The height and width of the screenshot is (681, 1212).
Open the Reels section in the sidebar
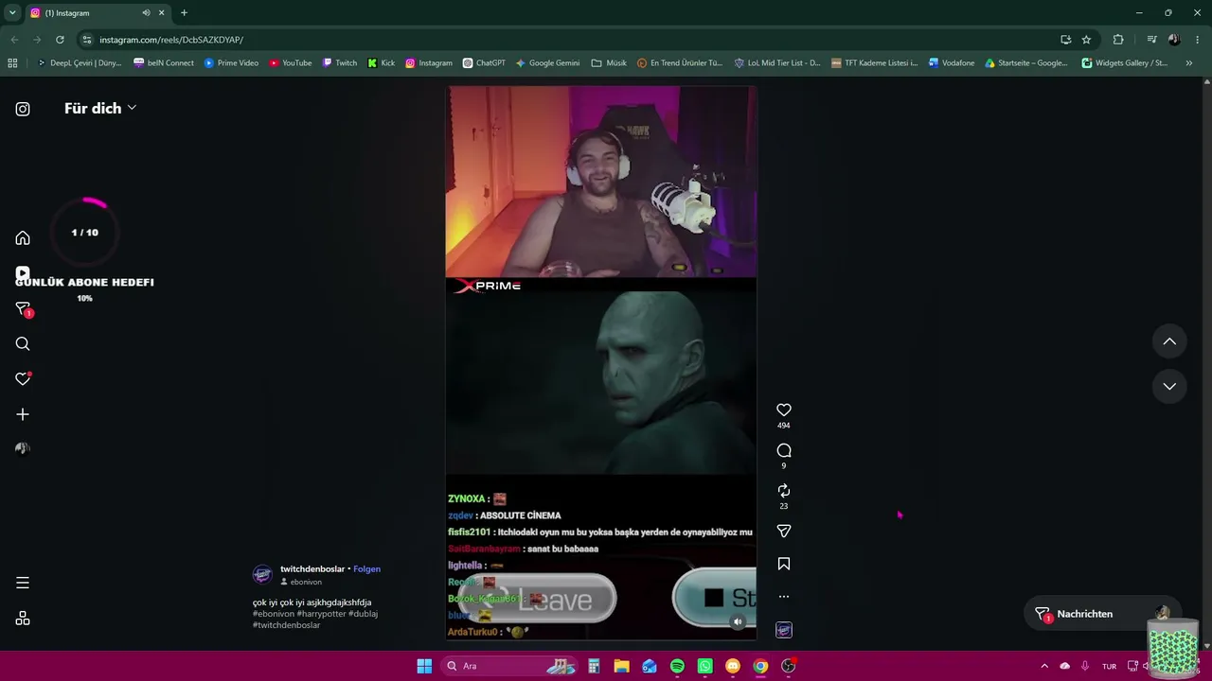[x=23, y=273]
